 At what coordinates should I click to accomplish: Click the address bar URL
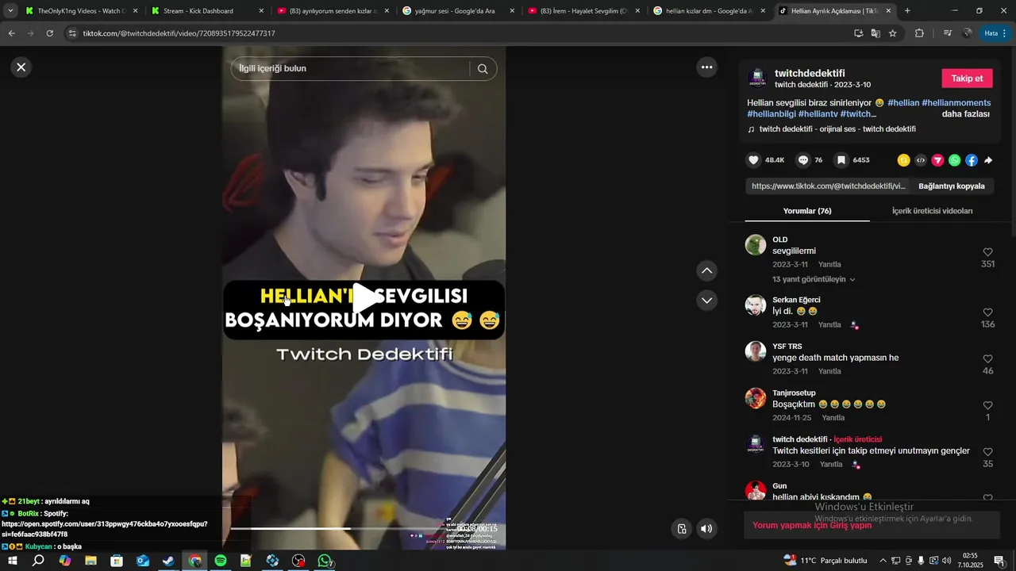pyautogui.click(x=179, y=33)
